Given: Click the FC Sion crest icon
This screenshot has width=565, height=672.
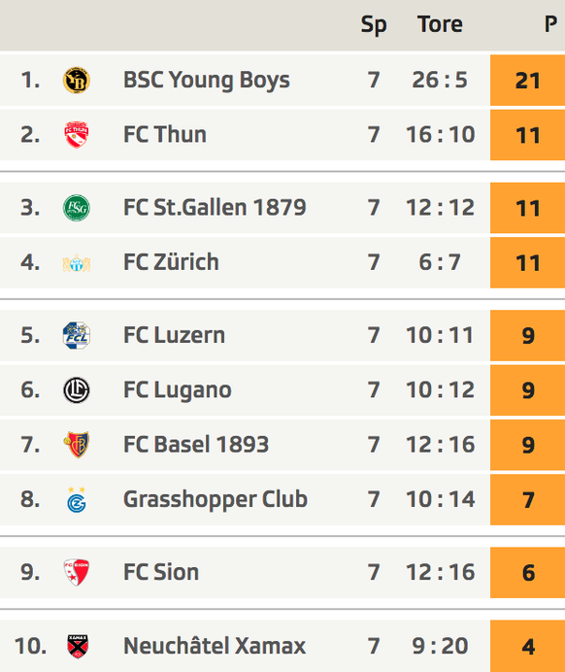Looking at the screenshot, I should coord(77,573).
